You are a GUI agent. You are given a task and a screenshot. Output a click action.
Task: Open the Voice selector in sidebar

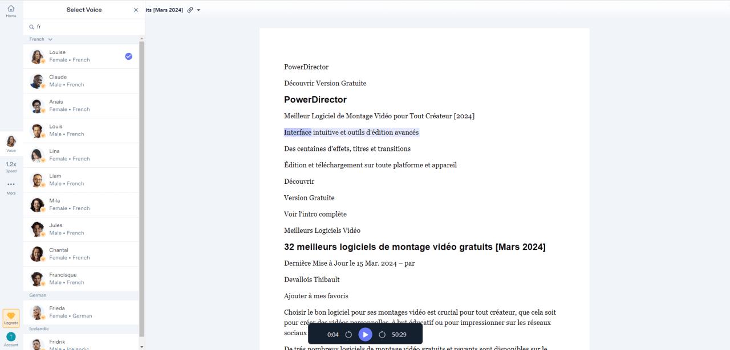pyautogui.click(x=11, y=144)
